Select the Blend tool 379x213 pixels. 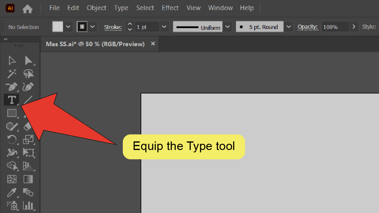(28, 193)
